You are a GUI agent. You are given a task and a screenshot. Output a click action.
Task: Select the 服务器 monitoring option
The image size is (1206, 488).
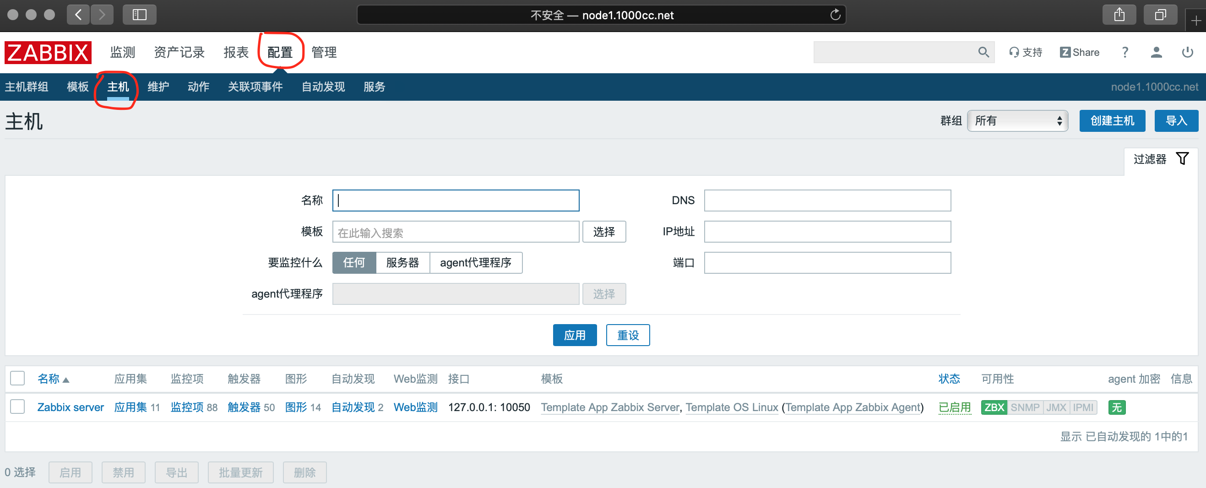pos(402,263)
